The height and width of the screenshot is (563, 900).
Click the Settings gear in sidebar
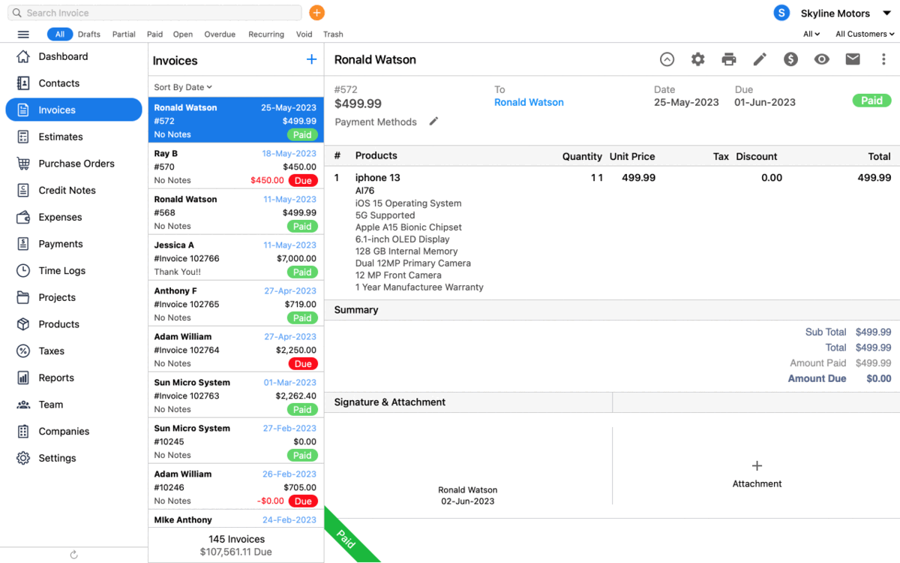click(x=23, y=458)
